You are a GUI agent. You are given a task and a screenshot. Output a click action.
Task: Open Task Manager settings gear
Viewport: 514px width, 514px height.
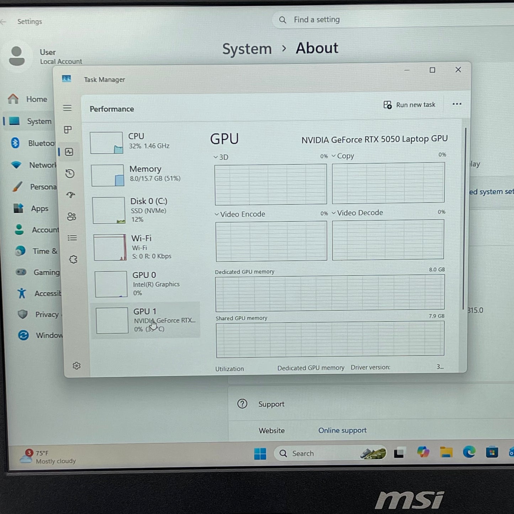[x=76, y=366]
